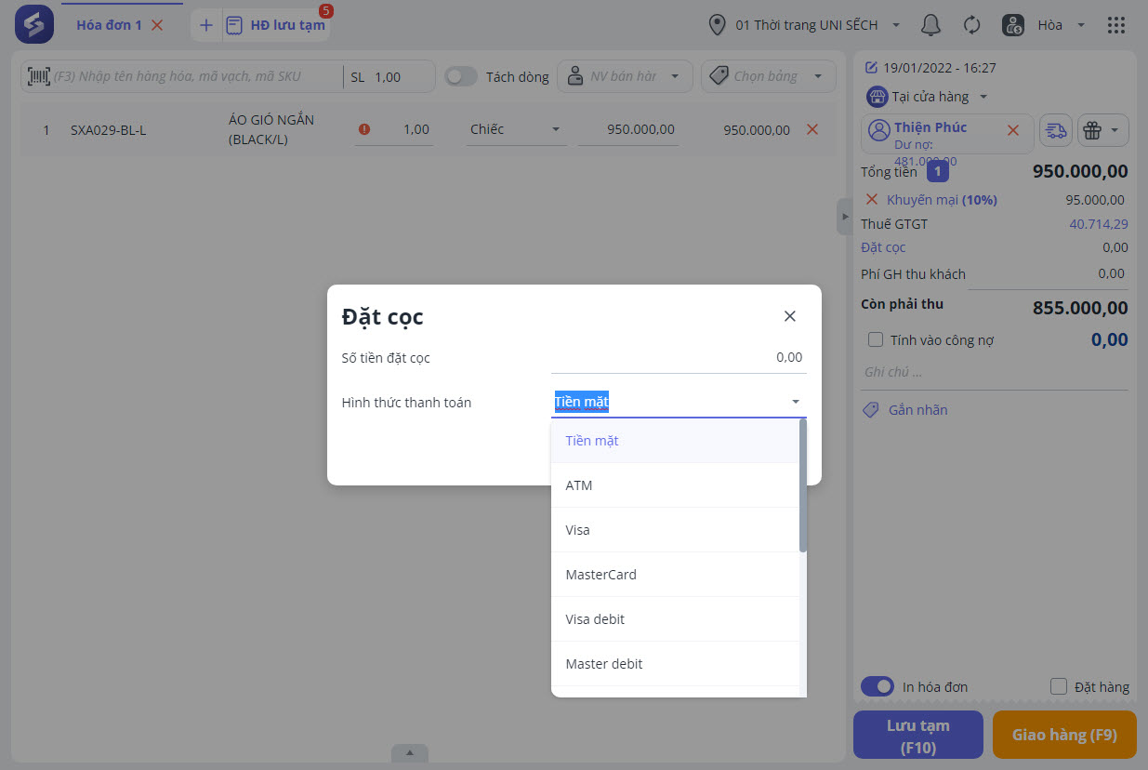Click the store location pin icon
This screenshot has width=1148, height=770.
717,25
